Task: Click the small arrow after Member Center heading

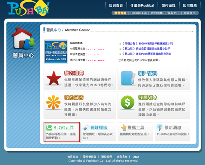Action: [x=192, y=31]
